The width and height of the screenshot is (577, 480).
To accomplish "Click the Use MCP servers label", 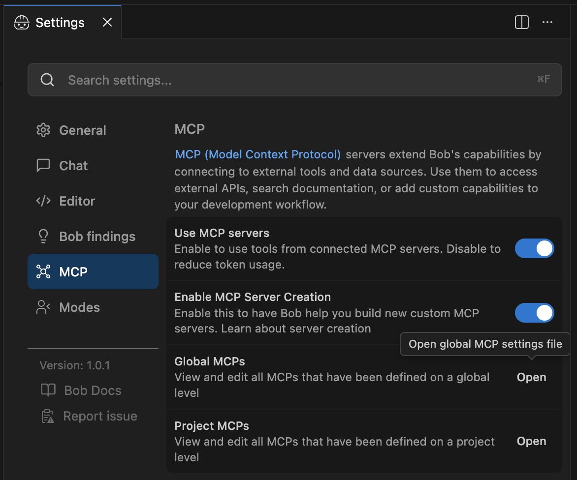I will 222,233.
